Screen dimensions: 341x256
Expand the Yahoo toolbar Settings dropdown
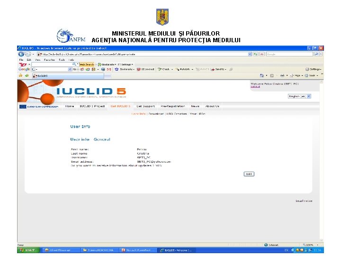pyautogui.click(x=132, y=64)
